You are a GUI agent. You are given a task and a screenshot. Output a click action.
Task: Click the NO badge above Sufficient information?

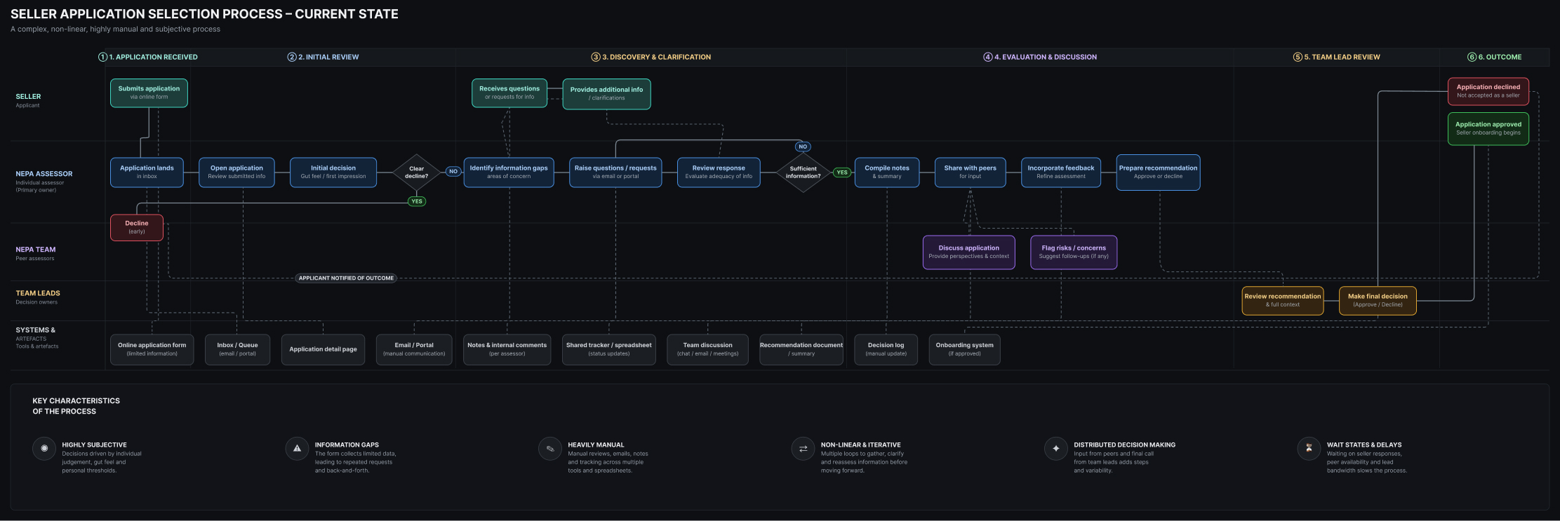point(803,147)
